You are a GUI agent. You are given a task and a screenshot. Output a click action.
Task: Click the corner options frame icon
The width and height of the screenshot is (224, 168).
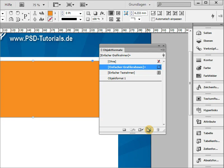click(126, 13)
